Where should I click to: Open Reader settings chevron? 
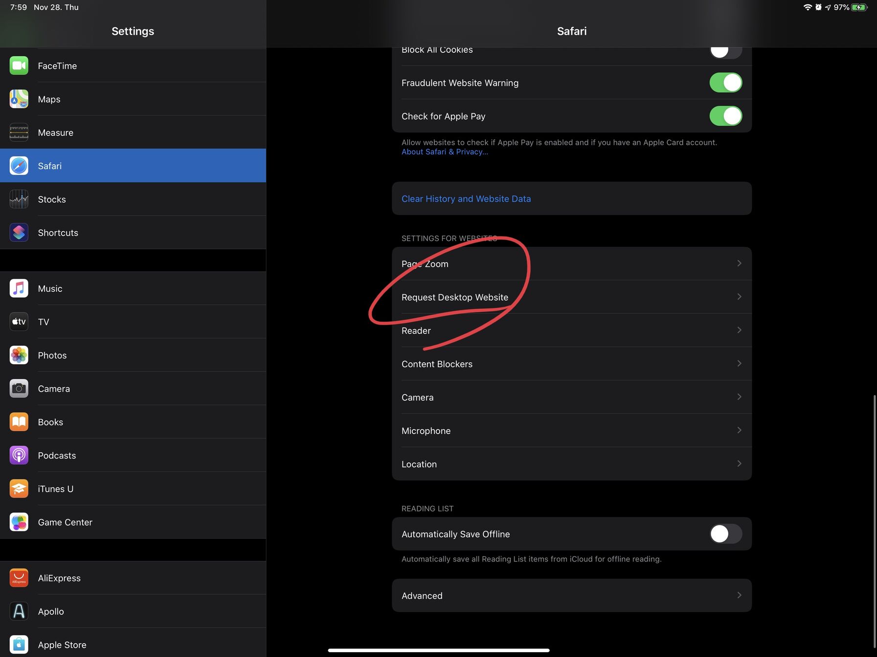[739, 330]
